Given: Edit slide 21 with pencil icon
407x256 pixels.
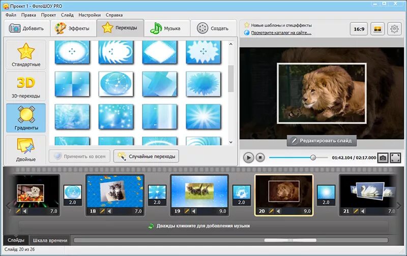Looking at the screenshot, I should click(x=356, y=211).
